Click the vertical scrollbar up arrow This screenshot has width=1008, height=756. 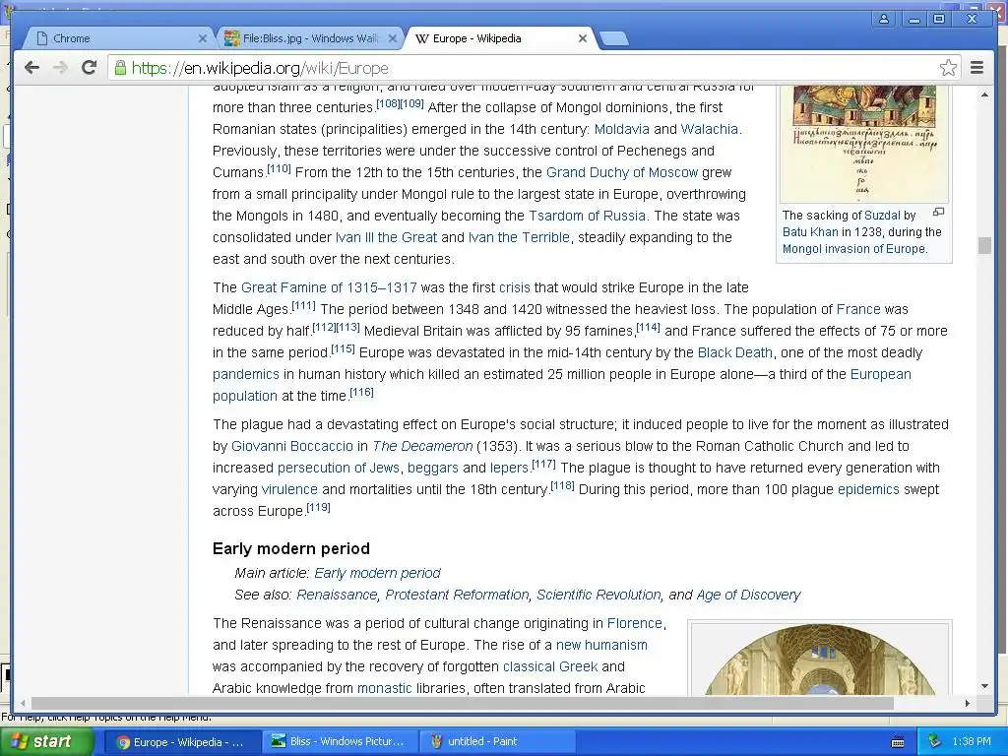click(x=984, y=95)
